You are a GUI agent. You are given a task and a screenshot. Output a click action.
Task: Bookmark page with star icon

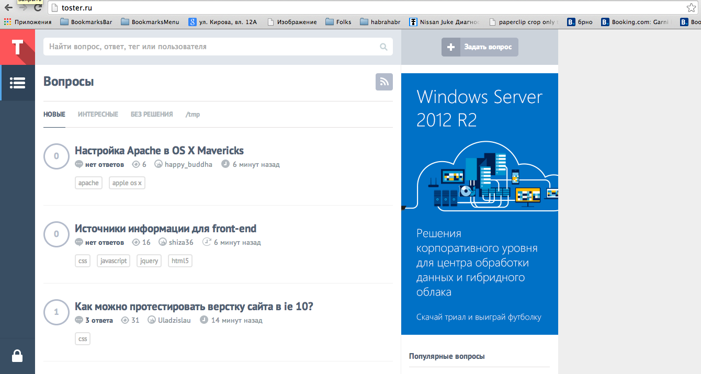coord(691,8)
